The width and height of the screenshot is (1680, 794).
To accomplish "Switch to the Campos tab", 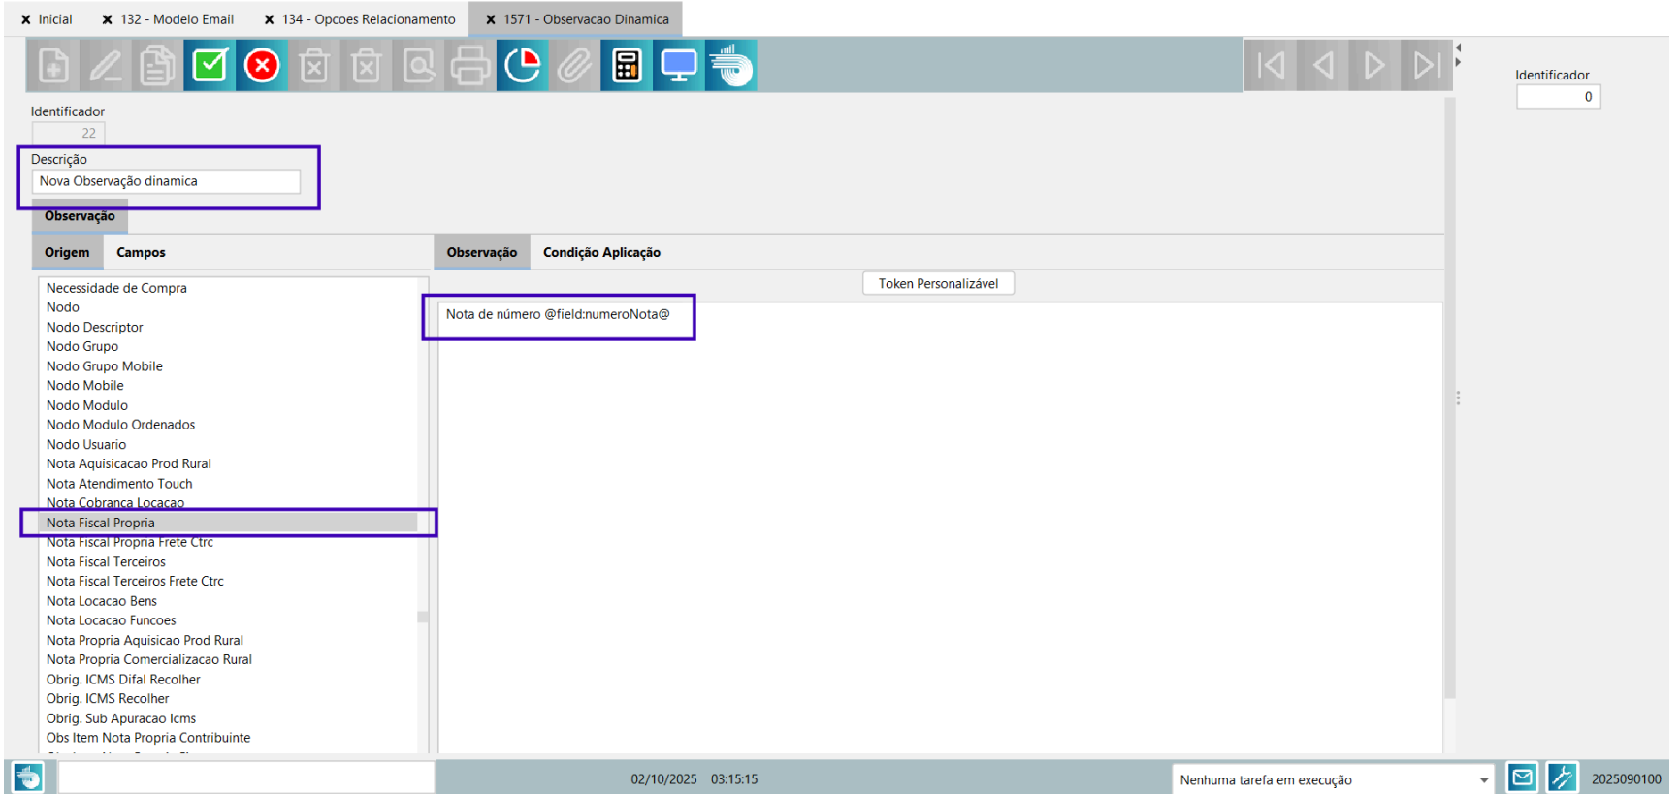I will (x=141, y=252).
